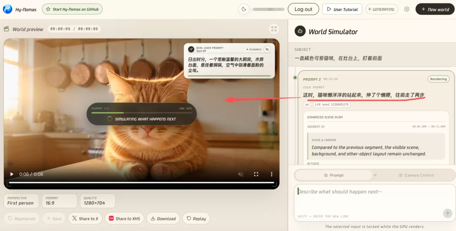Switch to Camera Control tab
The width and height of the screenshot is (456, 231).
[416, 175]
